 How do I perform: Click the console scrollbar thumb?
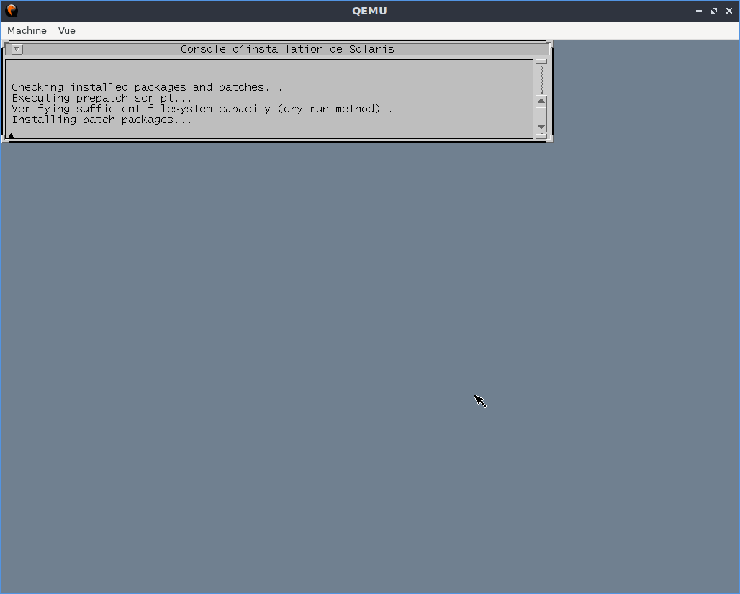(541, 113)
